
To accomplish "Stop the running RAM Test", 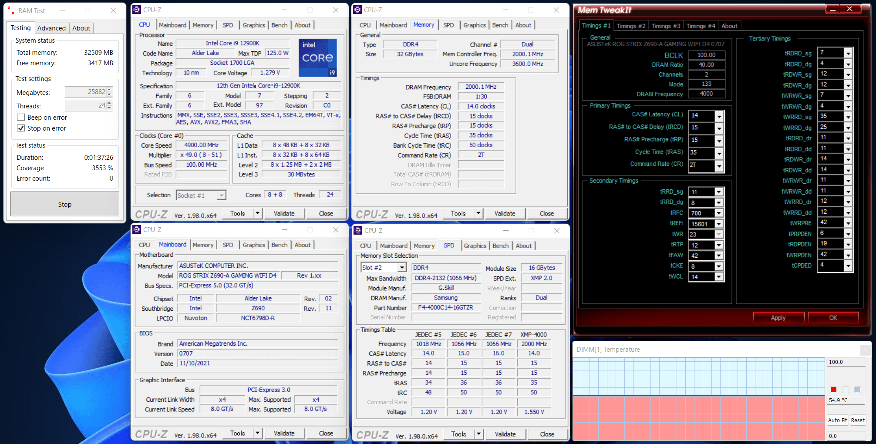I will click(65, 204).
